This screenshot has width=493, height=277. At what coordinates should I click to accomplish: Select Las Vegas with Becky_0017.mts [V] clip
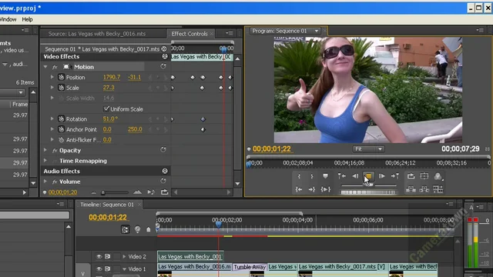[x=342, y=267]
